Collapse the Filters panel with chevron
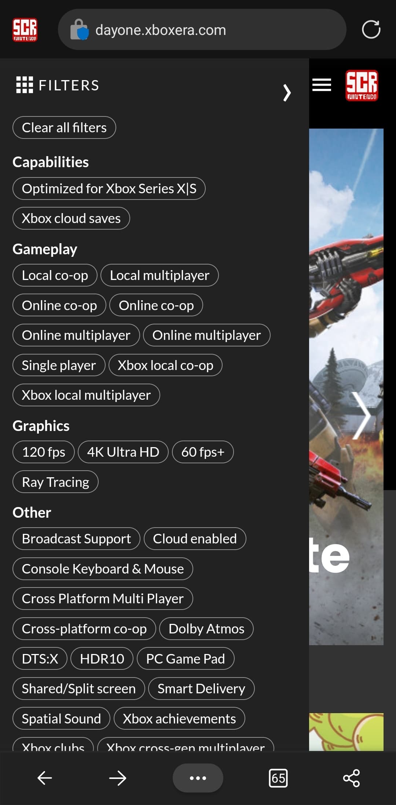This screenshot has height=805, width=396. 287,92
